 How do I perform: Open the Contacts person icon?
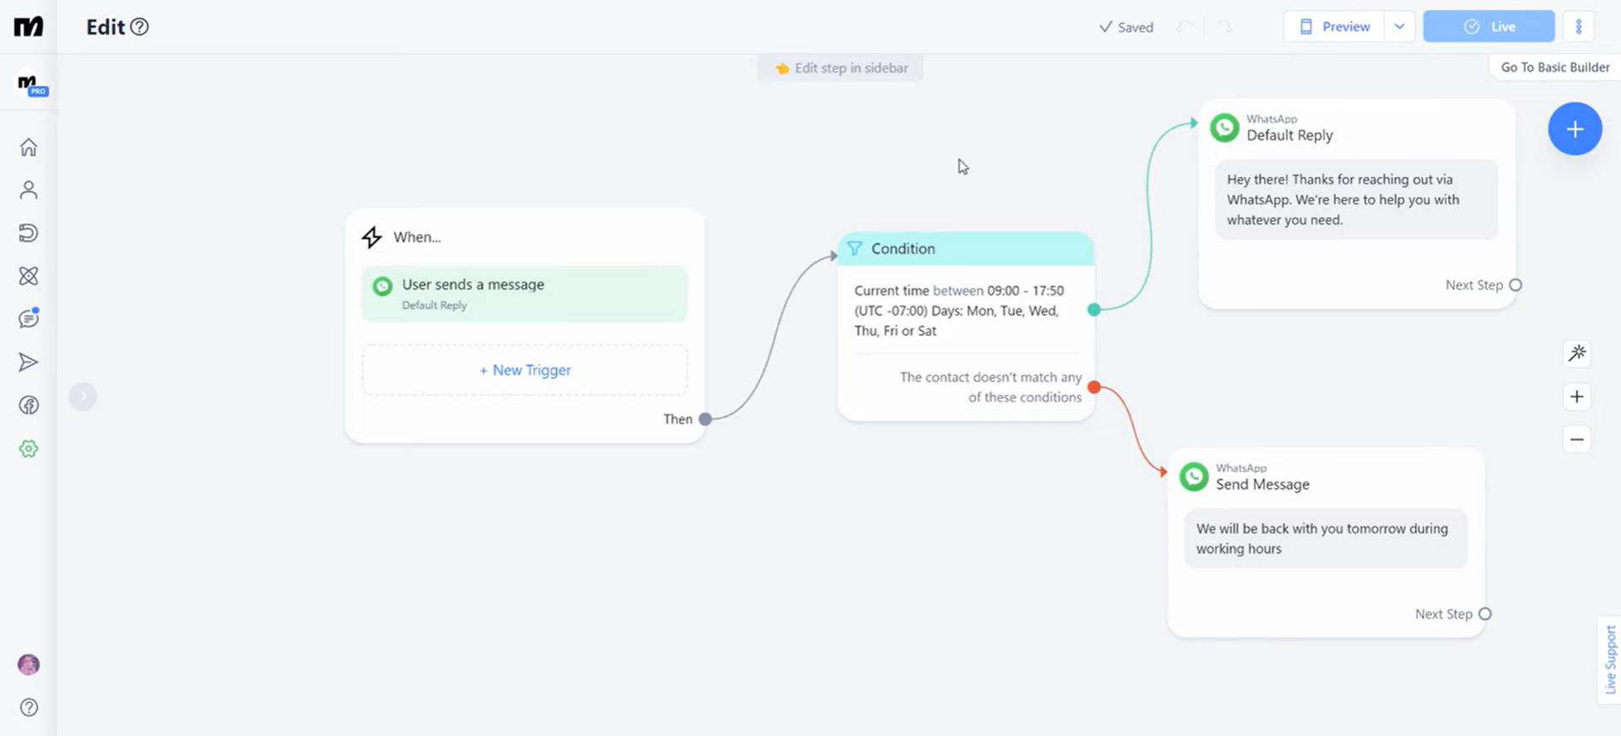29,191
